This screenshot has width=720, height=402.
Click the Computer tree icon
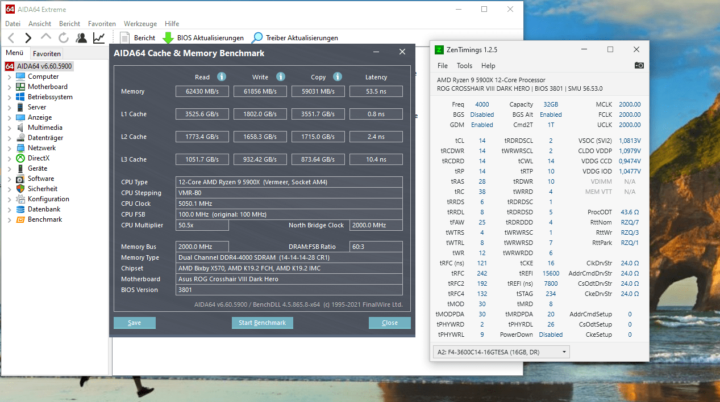(20, 77)
